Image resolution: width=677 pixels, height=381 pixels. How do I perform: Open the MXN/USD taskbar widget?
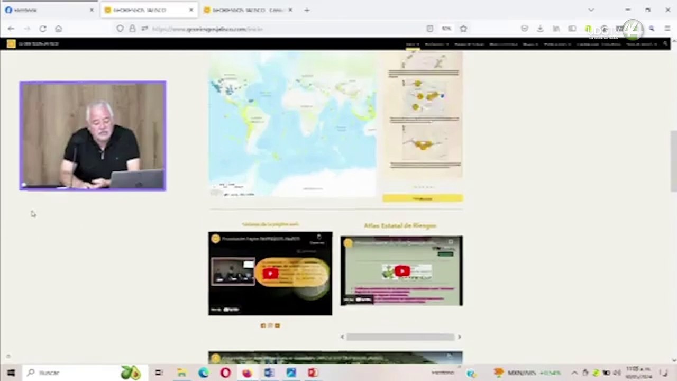[x=527, y=373]
